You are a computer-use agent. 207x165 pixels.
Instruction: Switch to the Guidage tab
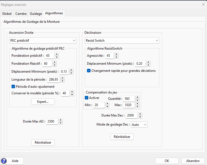click(x=36, y=14)
